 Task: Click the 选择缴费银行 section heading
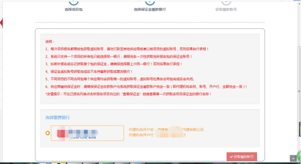(x=57, y=117)
